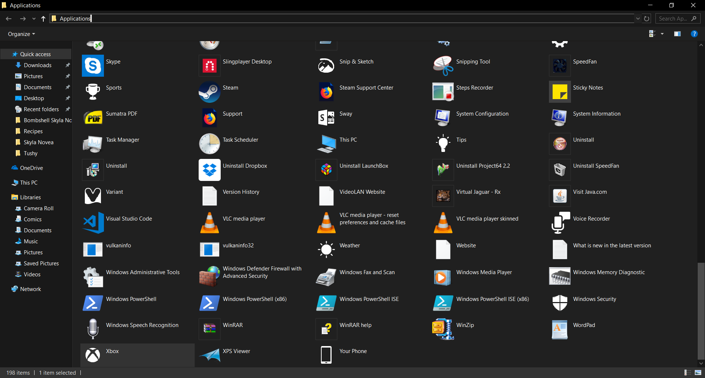Select the Steam app icon

(210, 92)
